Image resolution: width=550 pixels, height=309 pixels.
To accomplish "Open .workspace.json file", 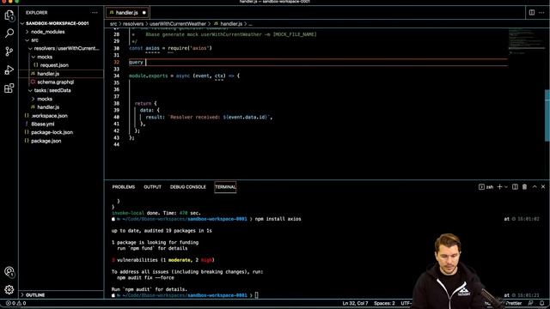I will 49,116.
